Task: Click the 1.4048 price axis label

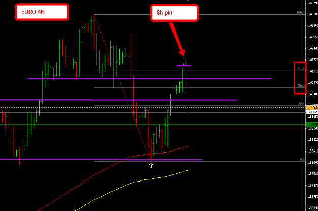Action: (312, 94)
